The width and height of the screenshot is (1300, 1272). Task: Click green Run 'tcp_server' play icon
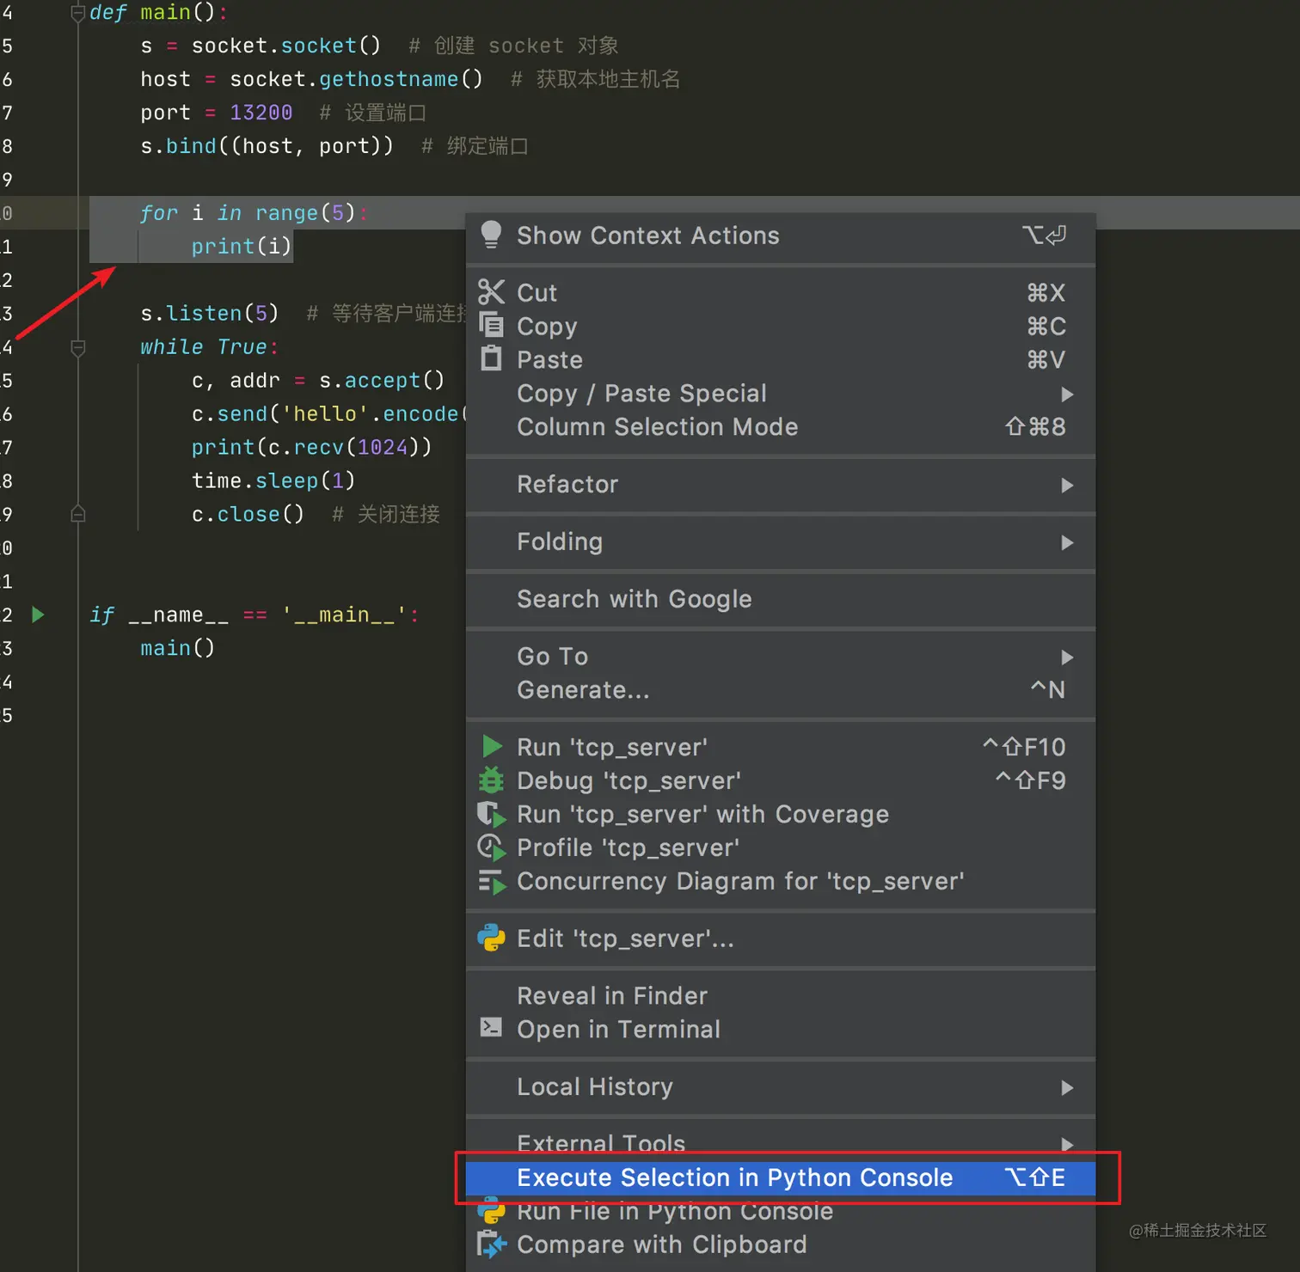[x=492, y=746]
